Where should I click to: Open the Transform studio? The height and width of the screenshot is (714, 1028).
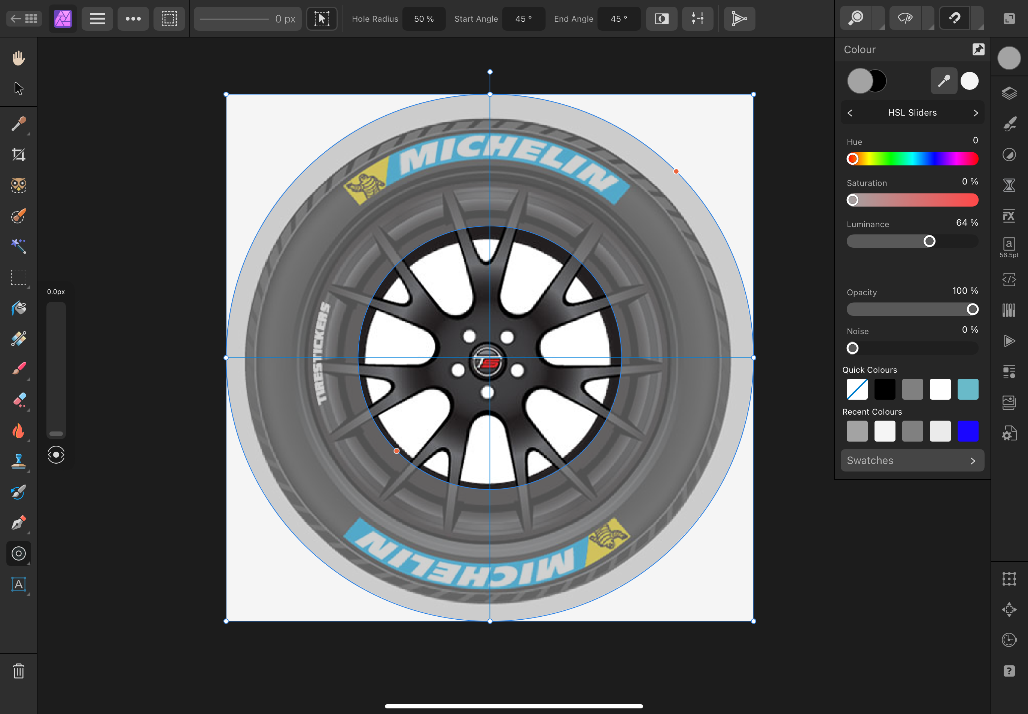pos(1009,579)
